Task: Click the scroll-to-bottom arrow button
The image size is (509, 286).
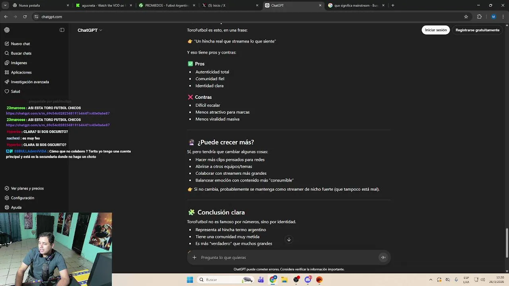Action: (x=289, y=240)
